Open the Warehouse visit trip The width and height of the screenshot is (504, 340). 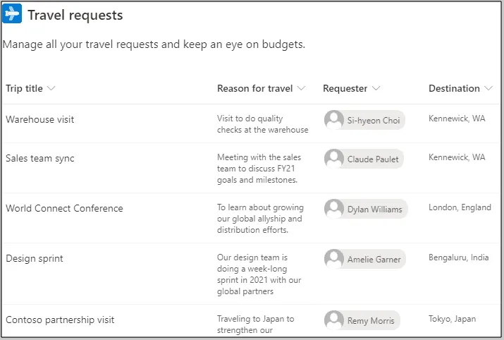coord(39,119)
